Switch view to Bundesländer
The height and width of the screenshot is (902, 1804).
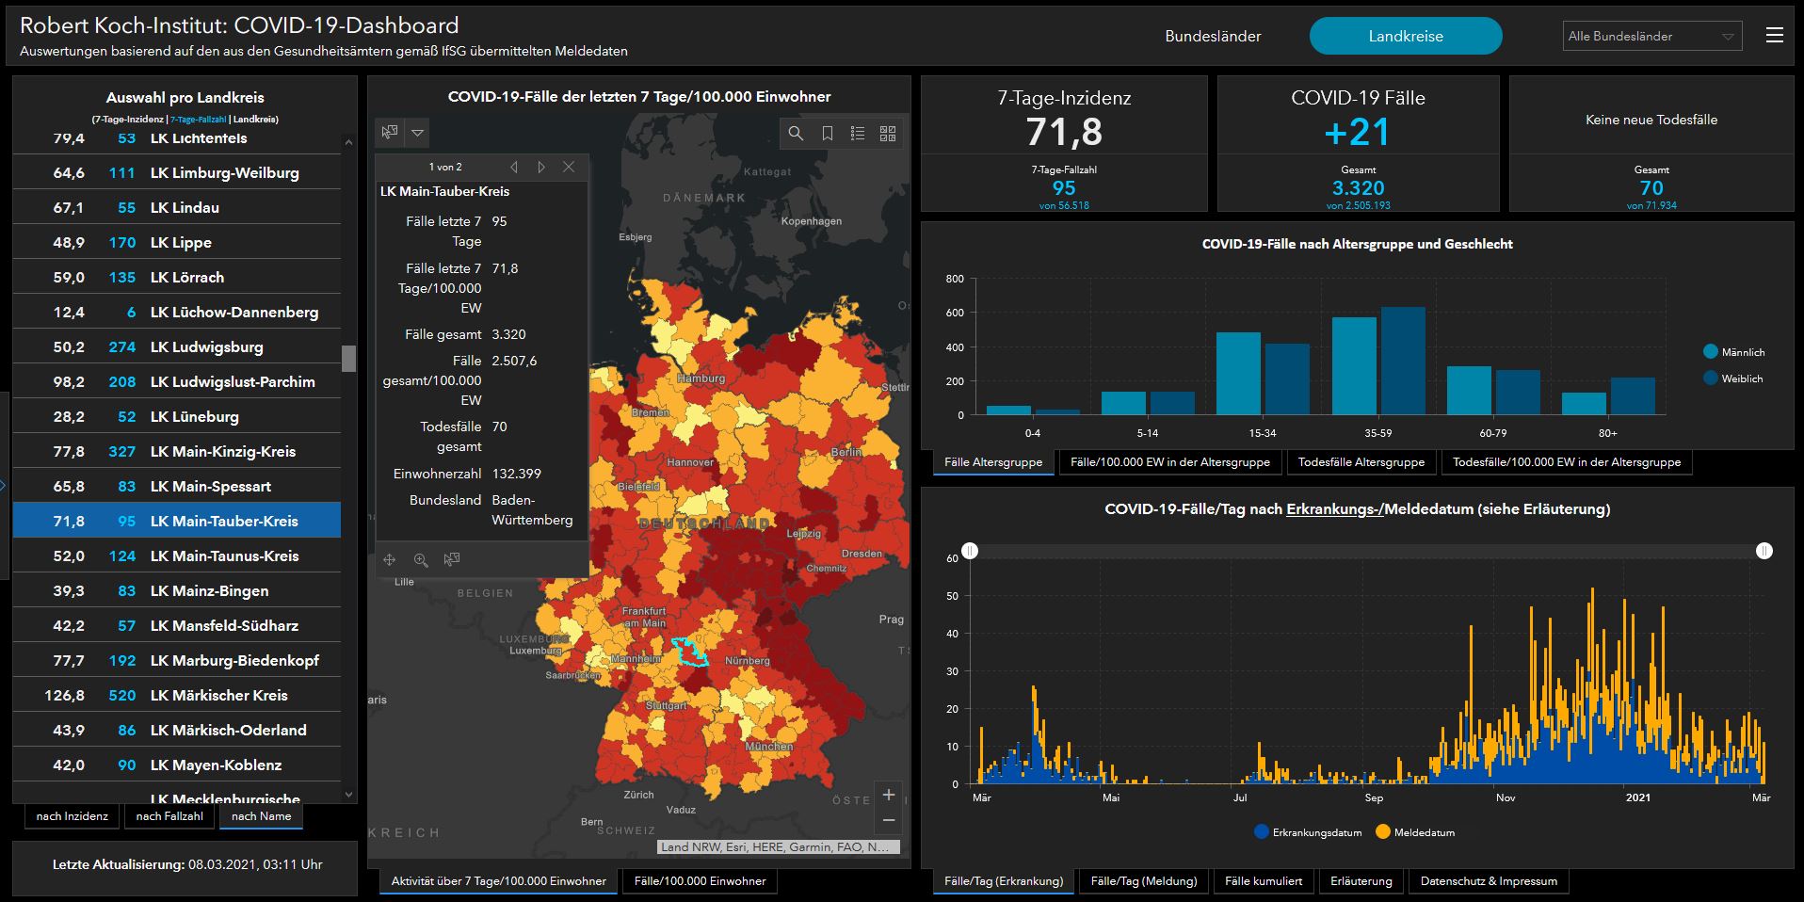(x=1213, y=37)
